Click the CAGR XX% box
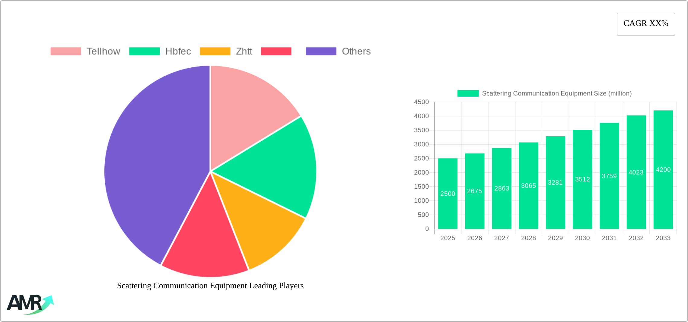Viewport: 688px width, 322px height. point(646,24)
